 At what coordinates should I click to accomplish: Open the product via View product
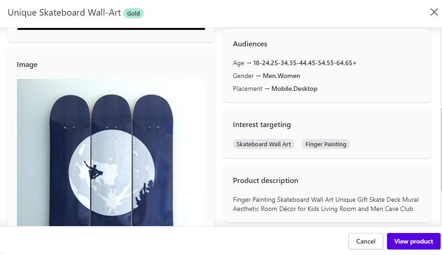414,241
